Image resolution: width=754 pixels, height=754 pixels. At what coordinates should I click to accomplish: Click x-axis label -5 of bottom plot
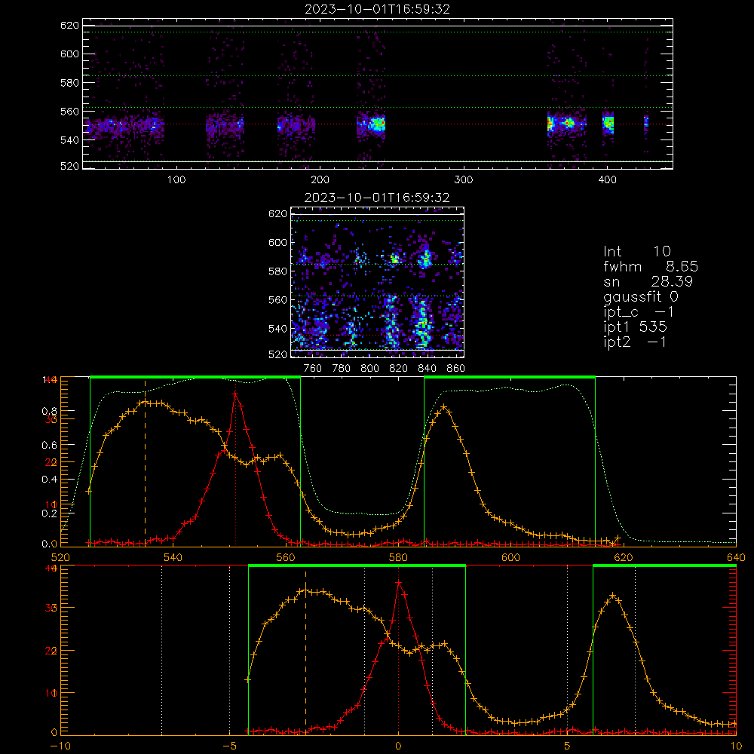[229, 746]
